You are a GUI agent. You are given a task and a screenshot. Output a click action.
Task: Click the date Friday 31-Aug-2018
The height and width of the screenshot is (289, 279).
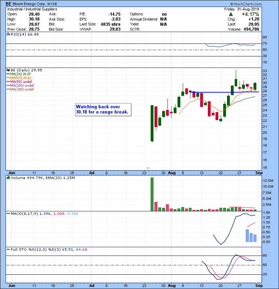tap(242, 9)
